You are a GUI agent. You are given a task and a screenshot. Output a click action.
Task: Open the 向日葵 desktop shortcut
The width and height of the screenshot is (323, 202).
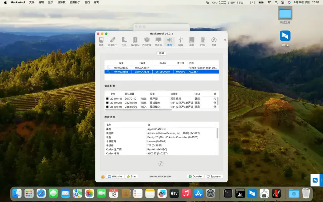point(285,38)
